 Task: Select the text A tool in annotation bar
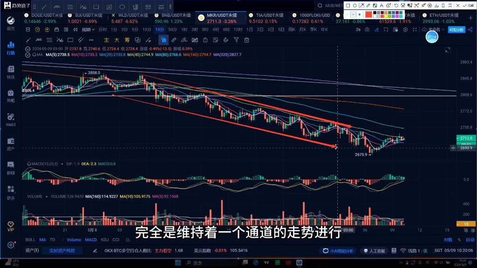point(382,6)
